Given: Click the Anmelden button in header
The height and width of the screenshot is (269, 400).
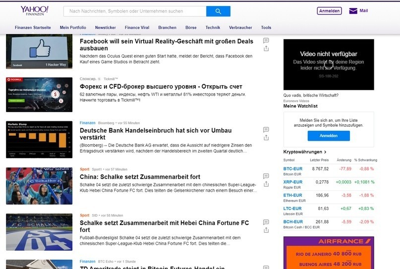Looking at the screenshot, I should click(x=329, y=11).
